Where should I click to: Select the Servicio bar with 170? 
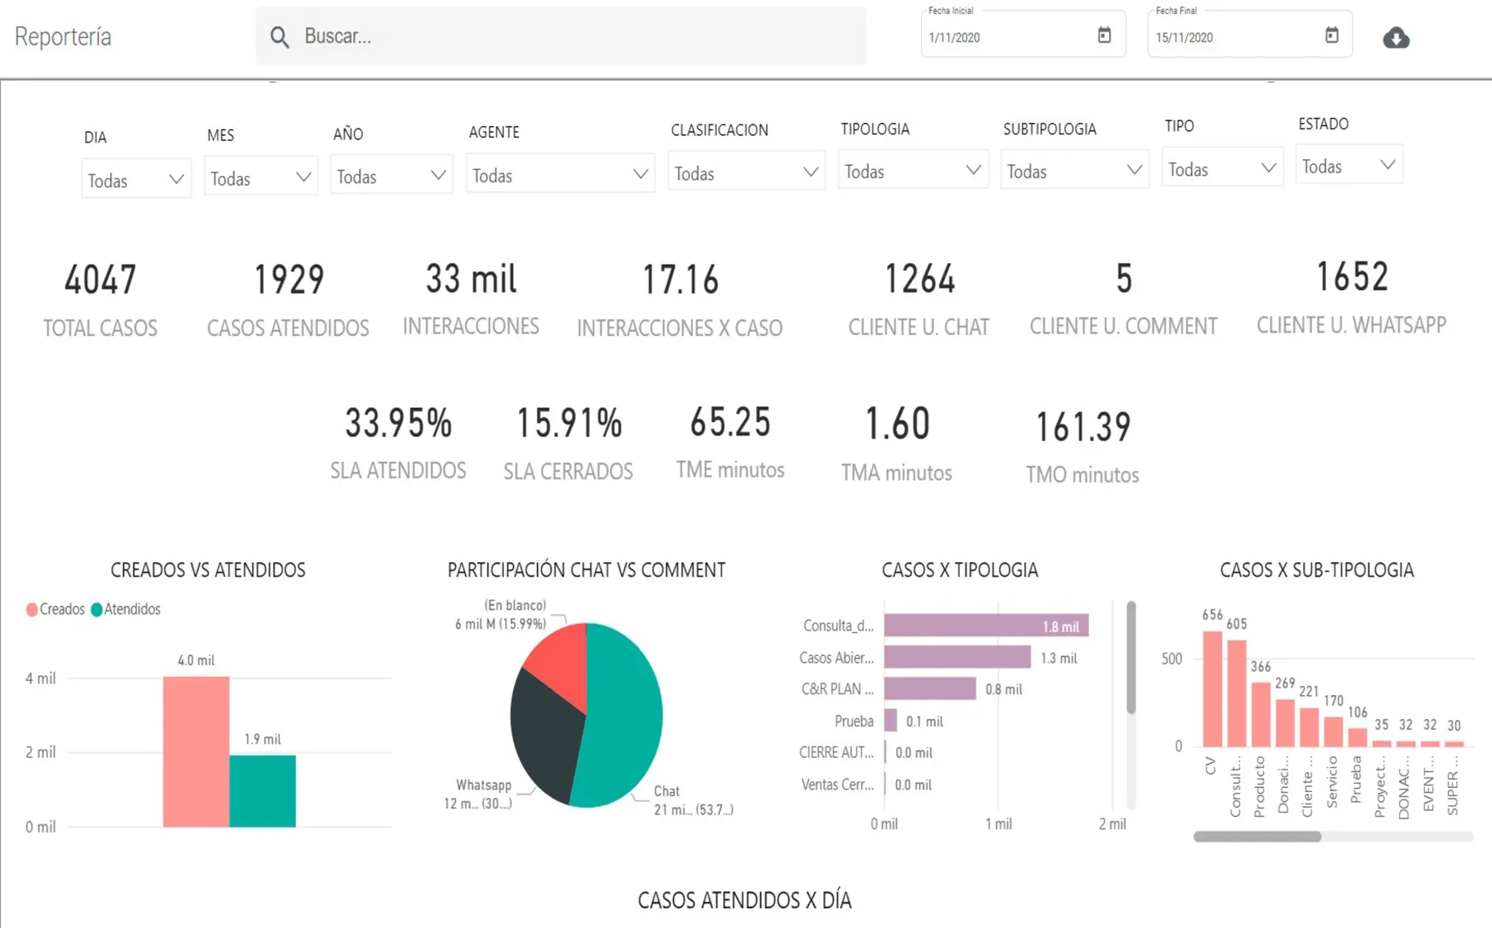click(x=1333, y=731)
